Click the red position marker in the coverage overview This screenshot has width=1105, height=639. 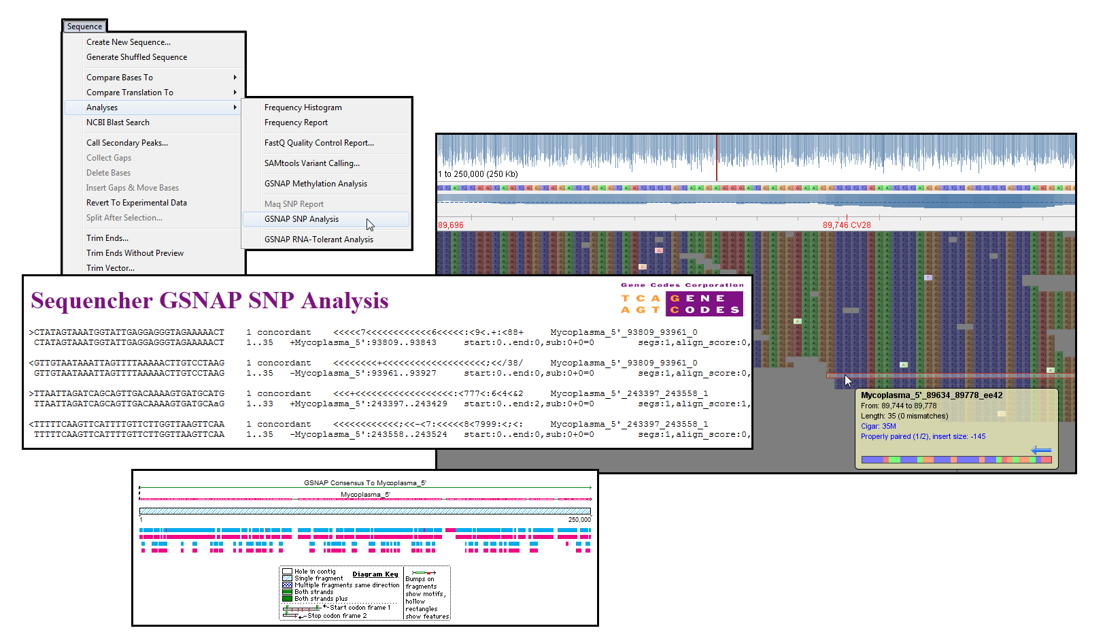(716, 158)
